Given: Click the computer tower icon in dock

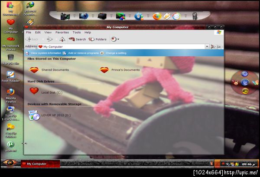Looking at the screenshot, I should [65, 16].
